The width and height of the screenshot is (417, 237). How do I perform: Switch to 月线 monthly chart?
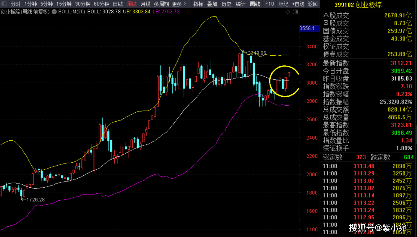[x=145, y=4]
